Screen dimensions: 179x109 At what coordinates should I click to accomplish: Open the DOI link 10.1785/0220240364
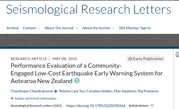click(x=96, y=106)
